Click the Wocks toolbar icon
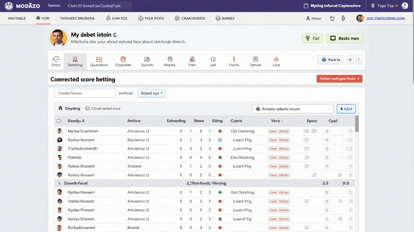 [x=169, y=61]
